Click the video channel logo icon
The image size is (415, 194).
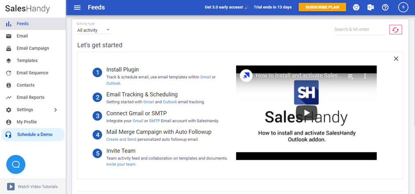point(246,76)
